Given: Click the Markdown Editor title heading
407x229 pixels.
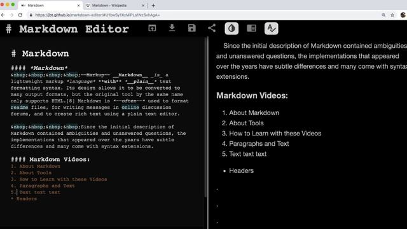Looking at the screenshot, I should [68, 29].
